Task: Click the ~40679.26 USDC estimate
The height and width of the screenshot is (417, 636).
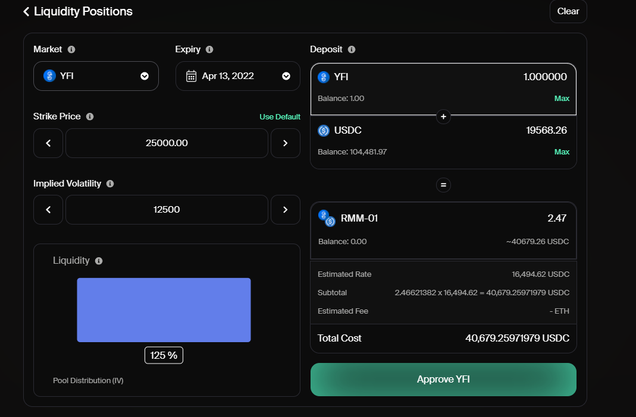Action: (537, 242)
